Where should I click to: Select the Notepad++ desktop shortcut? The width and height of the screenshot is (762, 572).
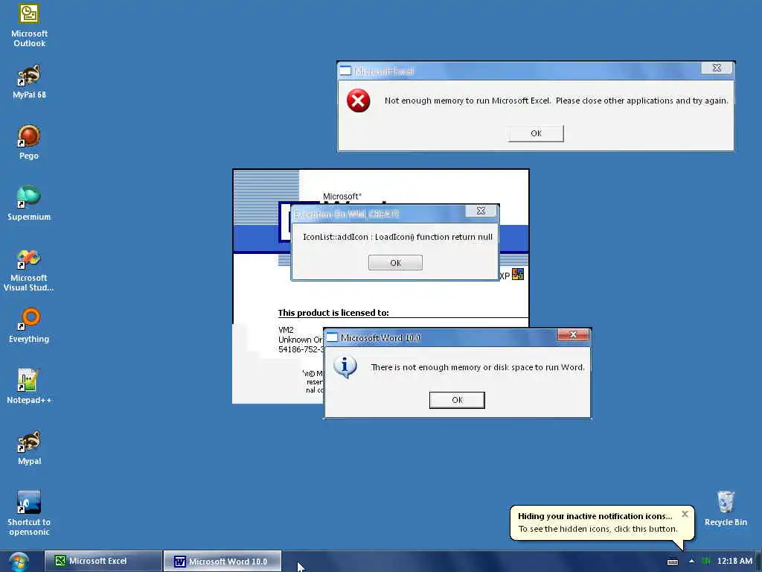[29, 387]
